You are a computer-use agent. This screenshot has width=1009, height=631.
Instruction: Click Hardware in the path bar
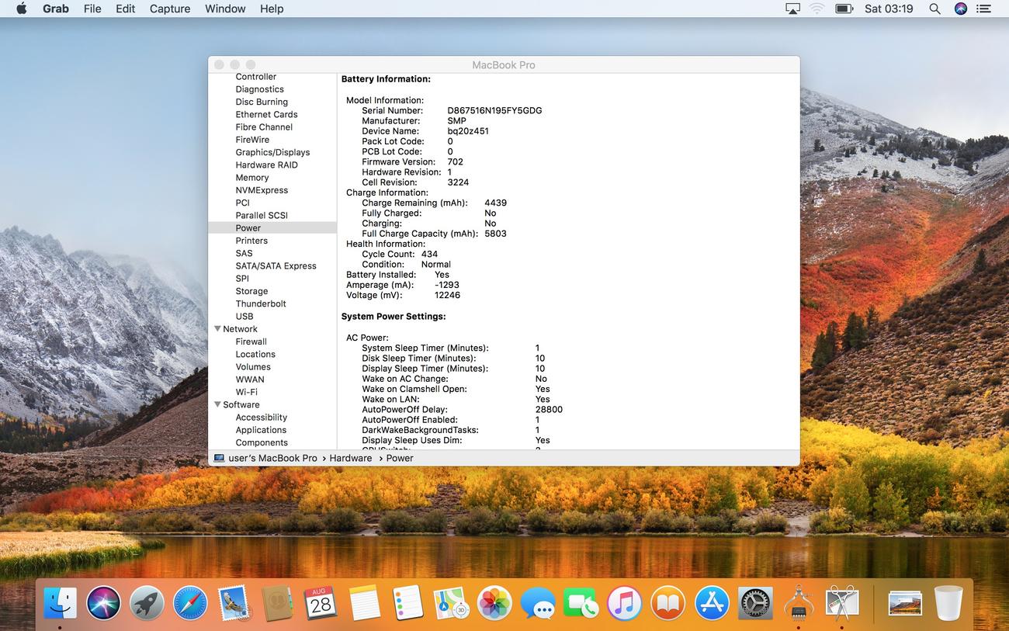click(351, 458)
